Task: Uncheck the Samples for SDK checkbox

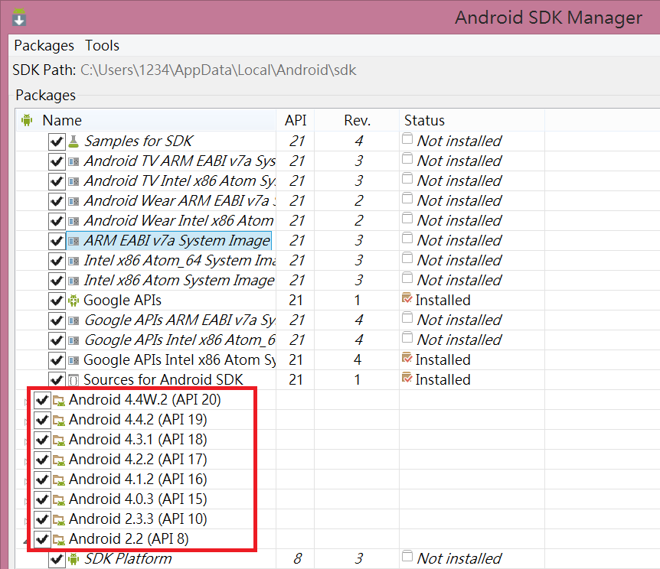Action: pyautogui.click(x=57, y=141)
